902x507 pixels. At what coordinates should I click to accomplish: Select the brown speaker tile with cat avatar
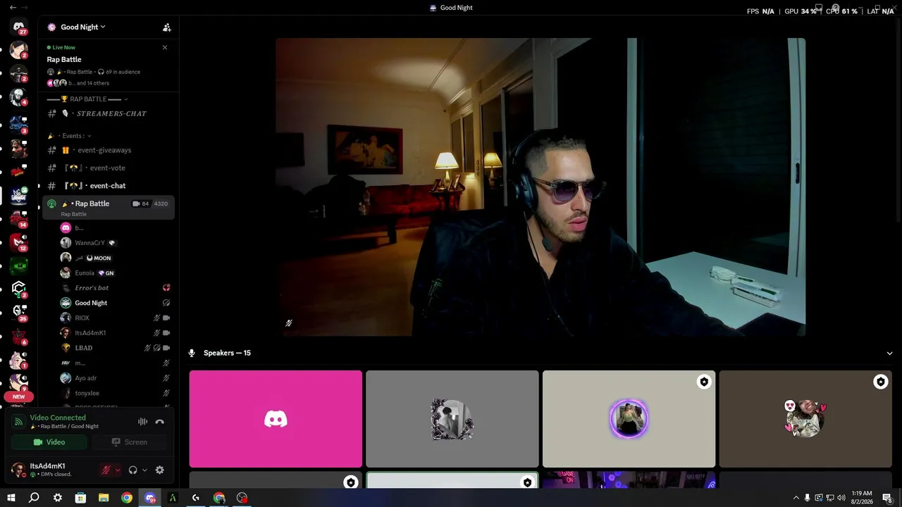pyautogui.click(x=805, y=419)
